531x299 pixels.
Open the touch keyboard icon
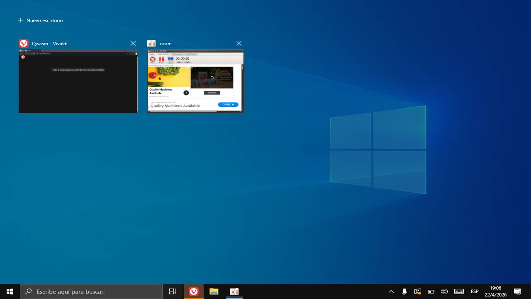pyautogui.click(x=459, y=292)
